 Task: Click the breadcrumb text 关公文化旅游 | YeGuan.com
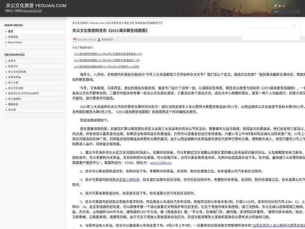point(88,23)
